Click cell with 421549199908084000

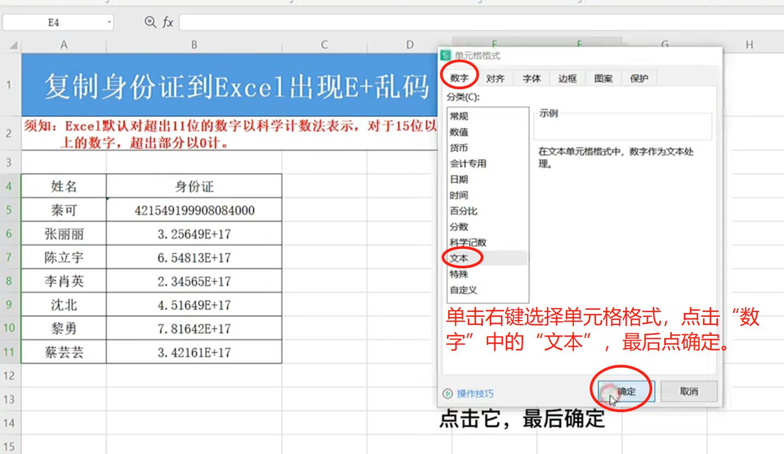(x=194, y=210)
